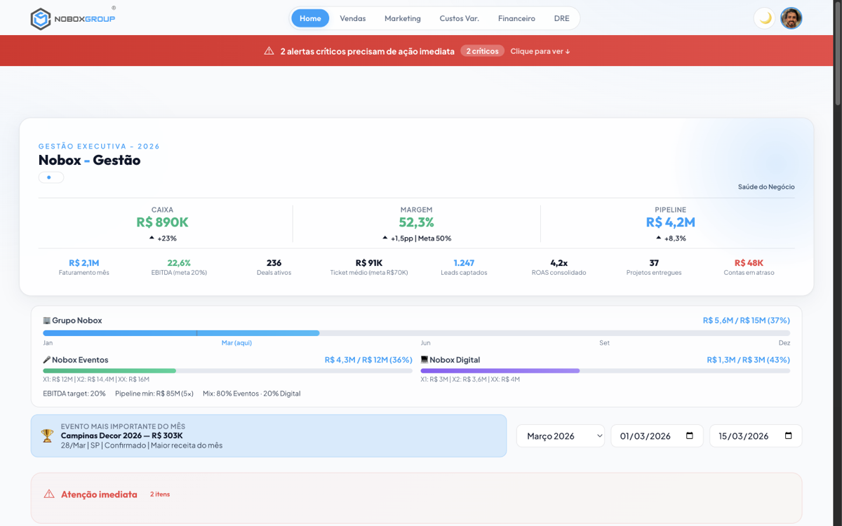Click the 'Atenção imediata' heading
842x526 pixels.
[x=99, y=494]
